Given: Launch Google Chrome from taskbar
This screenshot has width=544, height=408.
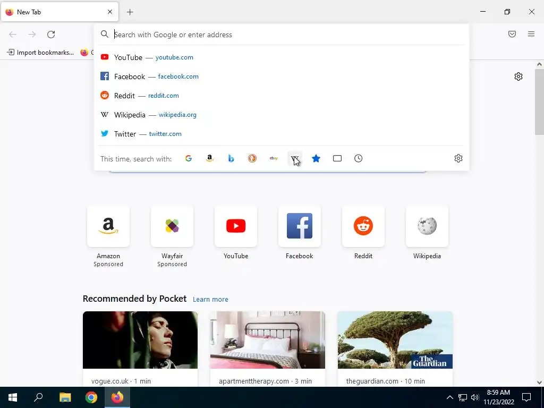Looking at the screenshot, I should point(91,397).
